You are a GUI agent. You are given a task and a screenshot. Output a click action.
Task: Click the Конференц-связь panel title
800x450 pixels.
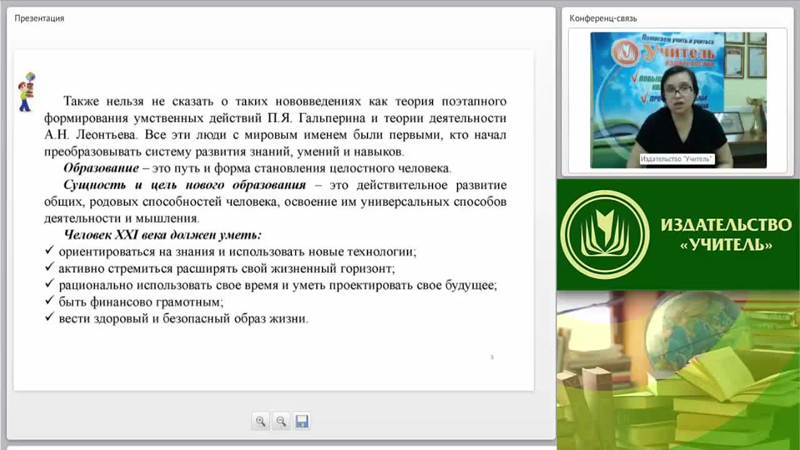(603, 18)
